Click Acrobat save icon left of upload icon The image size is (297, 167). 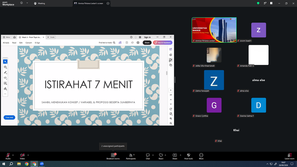(127, 43)
